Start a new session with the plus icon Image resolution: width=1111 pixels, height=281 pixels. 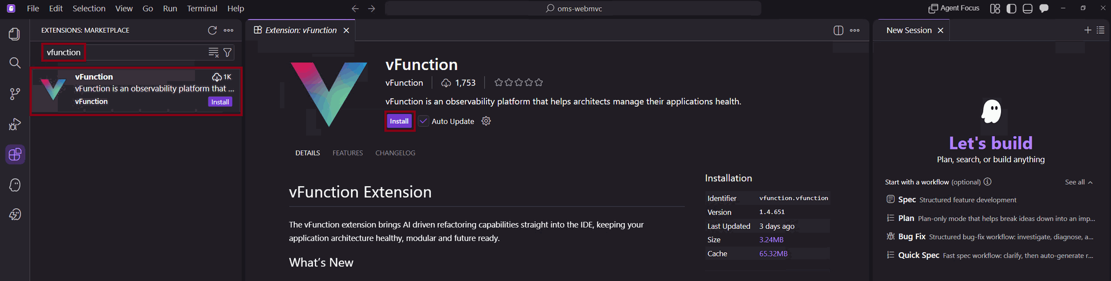[1088, 30]
